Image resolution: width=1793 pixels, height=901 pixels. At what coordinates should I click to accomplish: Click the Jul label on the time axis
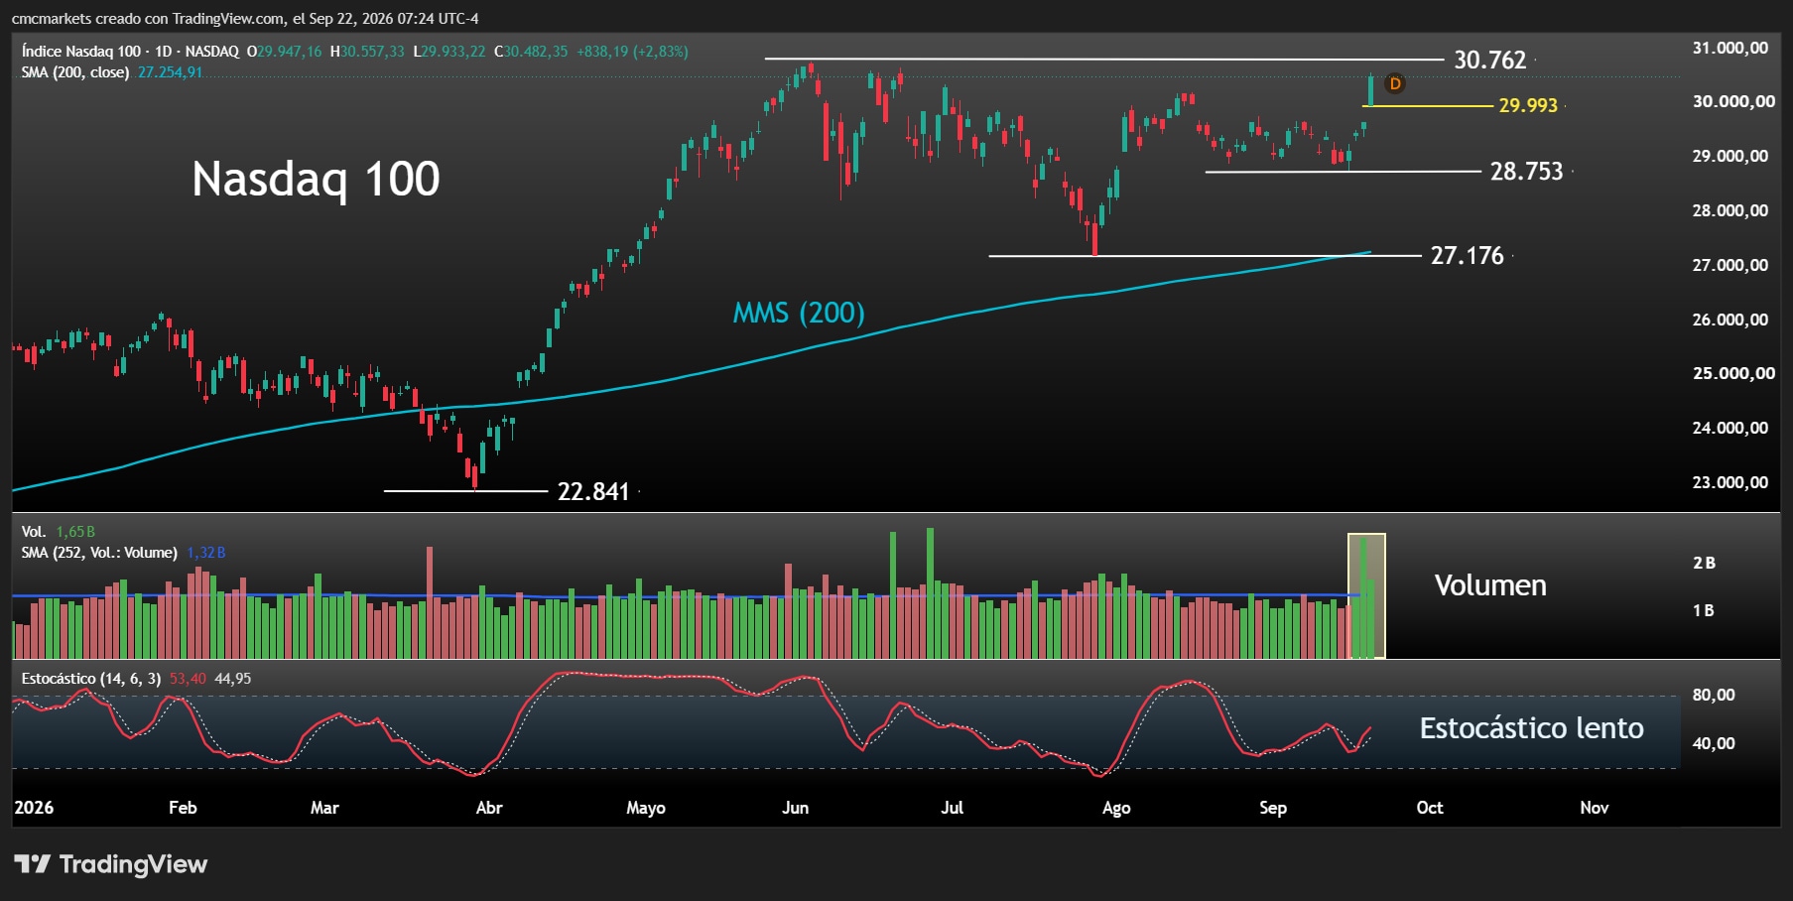click(x=952, y=808)
